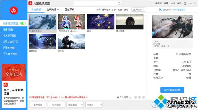Click the 正在播放: 2b小姐姐尼尔 text

[174, 10]
